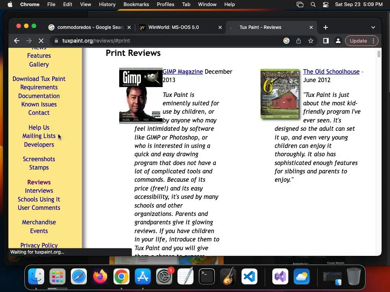Open the Apple menu
The width and height of the screenshot is (390, 292).
click(10, 5)
